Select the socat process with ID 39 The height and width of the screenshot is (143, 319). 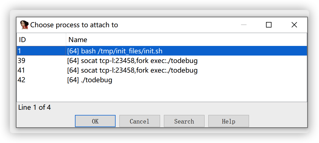(x=132, y=61)
